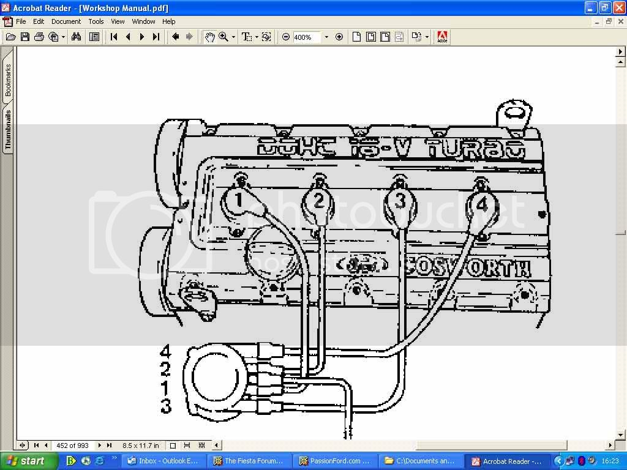The image size is (627, 470).
Task: Open the Help menu
Action: point(169,21)
